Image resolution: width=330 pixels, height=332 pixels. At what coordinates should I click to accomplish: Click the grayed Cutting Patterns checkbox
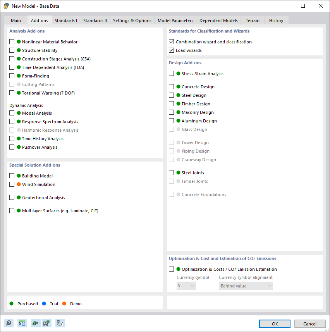coord(12,84)
